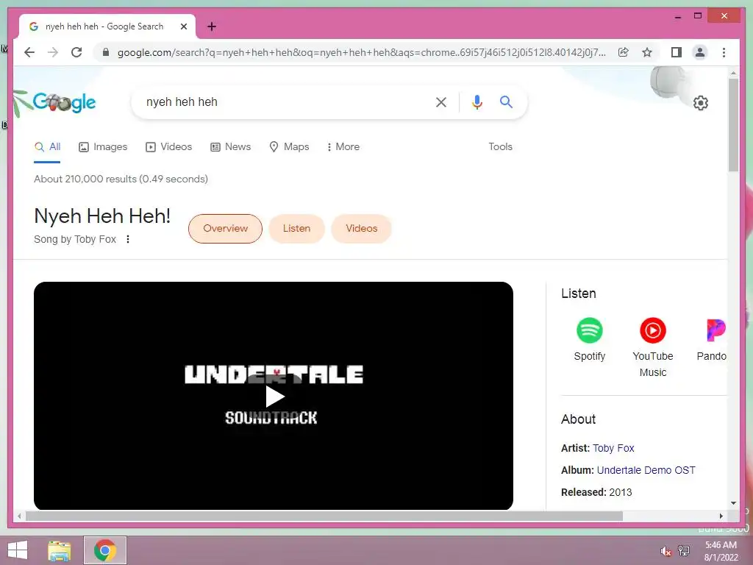Play the Undertale Soundtrack video
The width and height of the screenshot is (753, 565).
(274, 396)
